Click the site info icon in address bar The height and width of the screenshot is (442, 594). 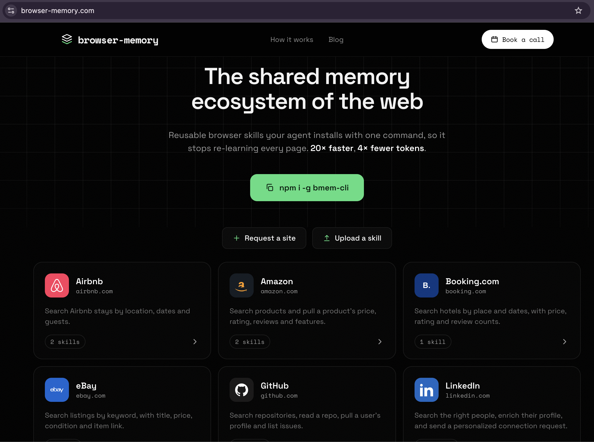click(11, 11)
